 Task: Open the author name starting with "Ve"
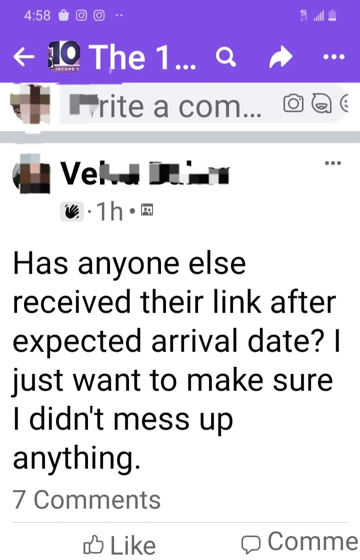tap(145, 173)
